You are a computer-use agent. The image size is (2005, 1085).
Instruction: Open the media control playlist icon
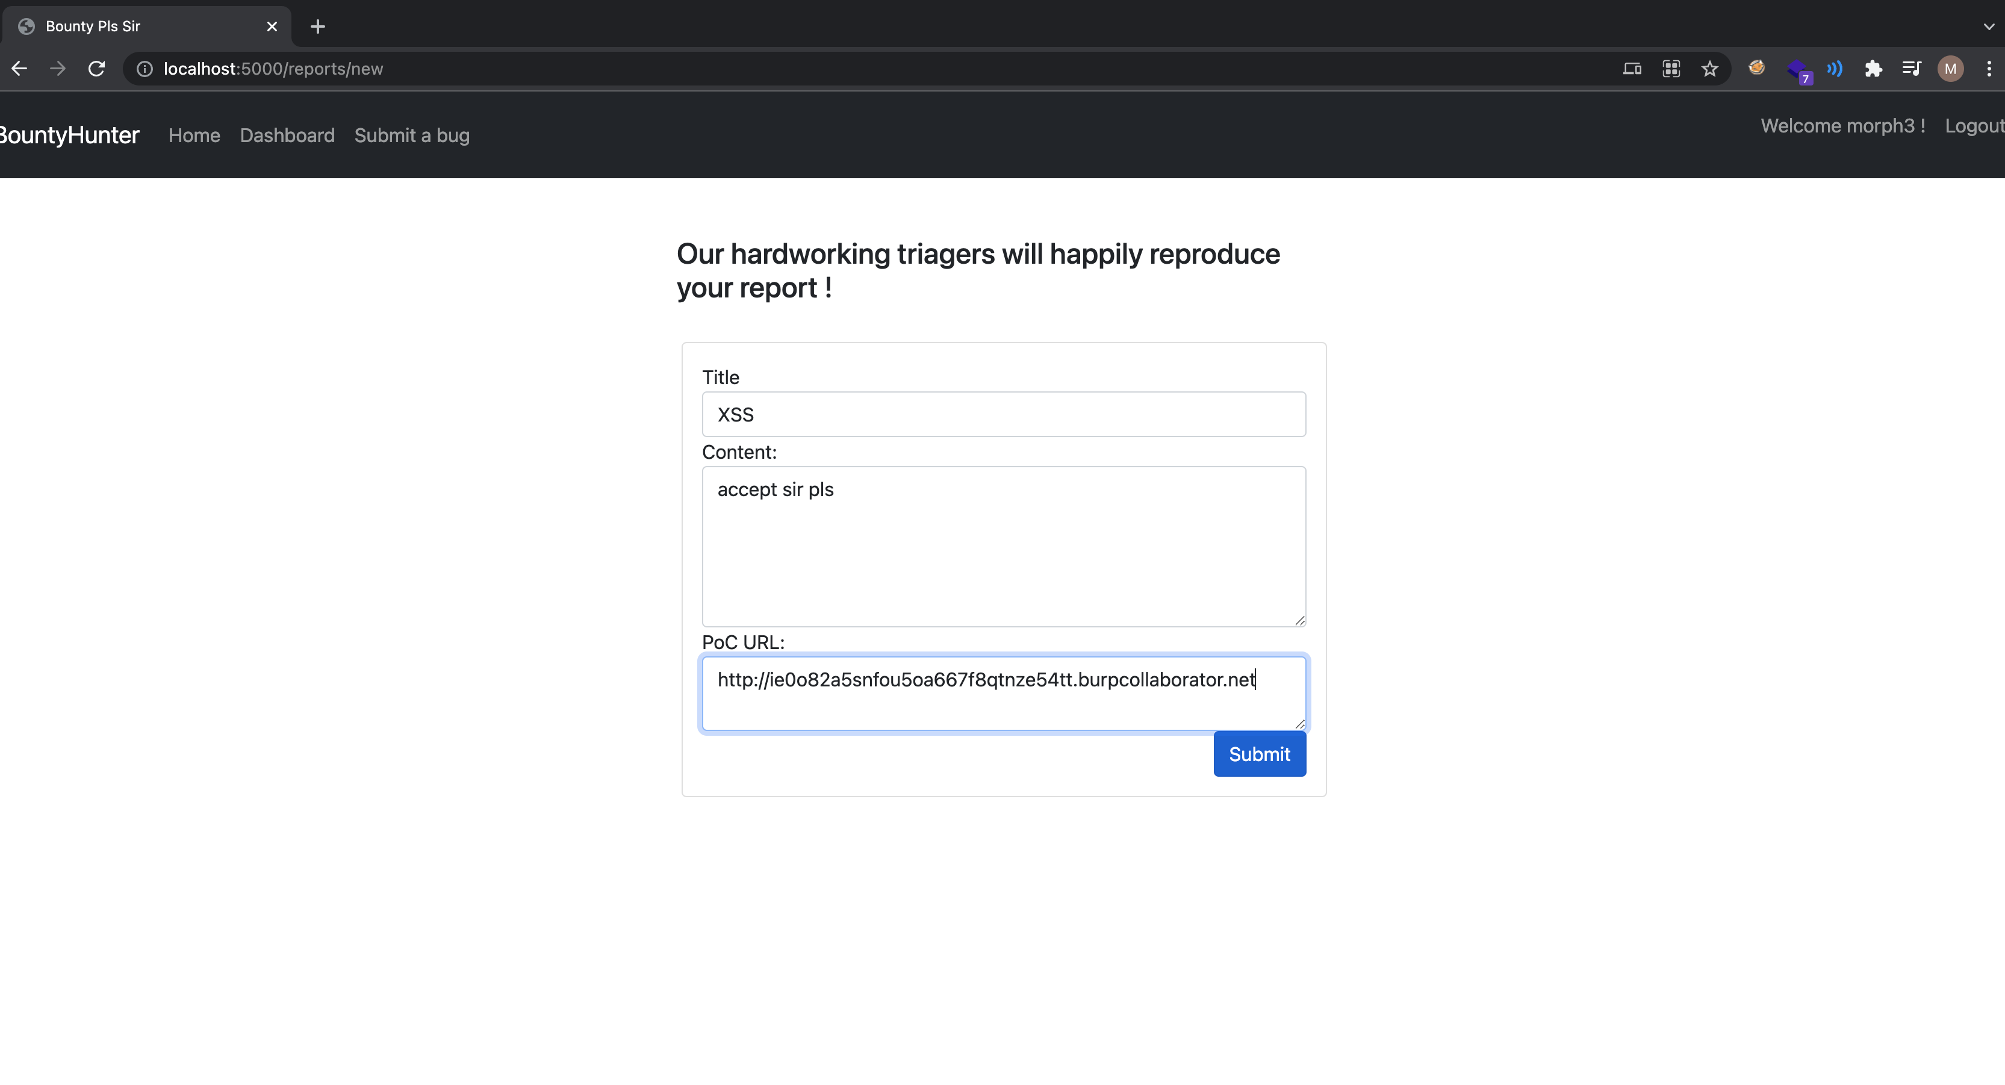click(x=1912, y=69)
